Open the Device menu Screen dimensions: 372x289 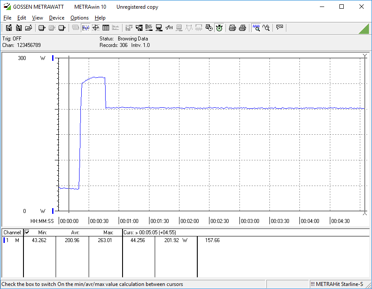click(x=56, y=18)
